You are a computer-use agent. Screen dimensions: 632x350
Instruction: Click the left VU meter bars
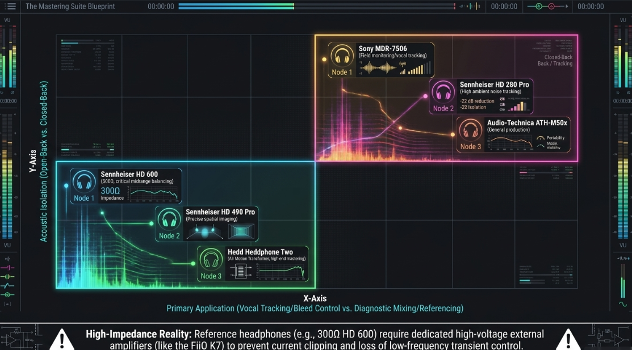click(9, 56)
